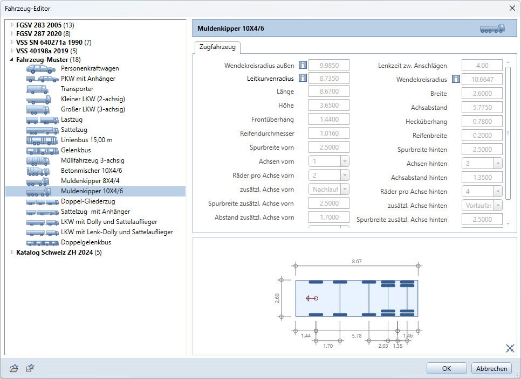This screenshot has height=379, width=521.
Task: Click info icon next to Wendekreisradius außen
Action: click(x=303, y=65)
